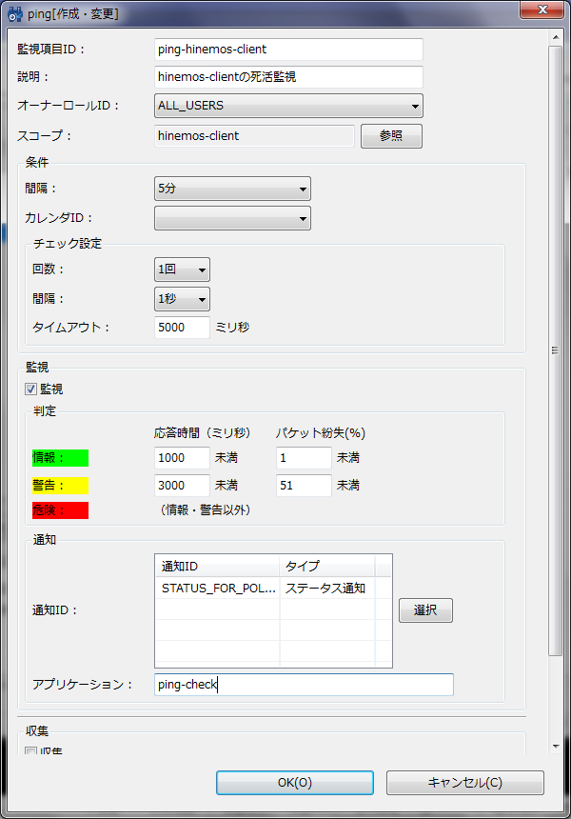Click the 参照 button next to スコープ
571x819 pixels.
[391, 136]
